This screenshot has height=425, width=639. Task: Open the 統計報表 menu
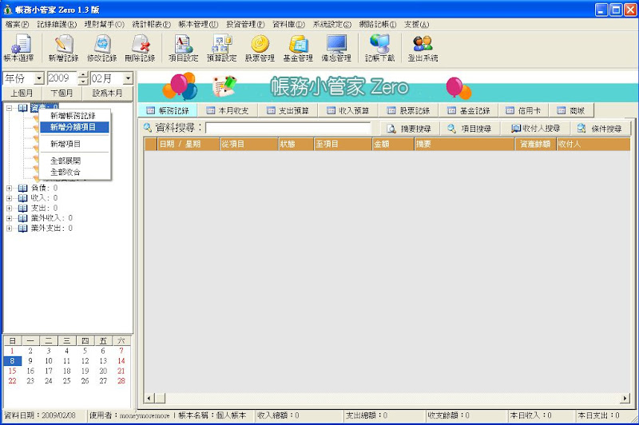(152, 25)
